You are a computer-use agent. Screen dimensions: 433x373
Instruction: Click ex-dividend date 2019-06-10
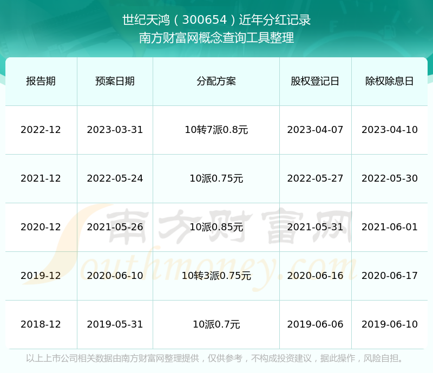(x=389, y=324)
